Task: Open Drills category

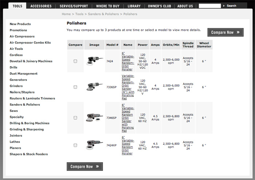Action: click(13, 67)
